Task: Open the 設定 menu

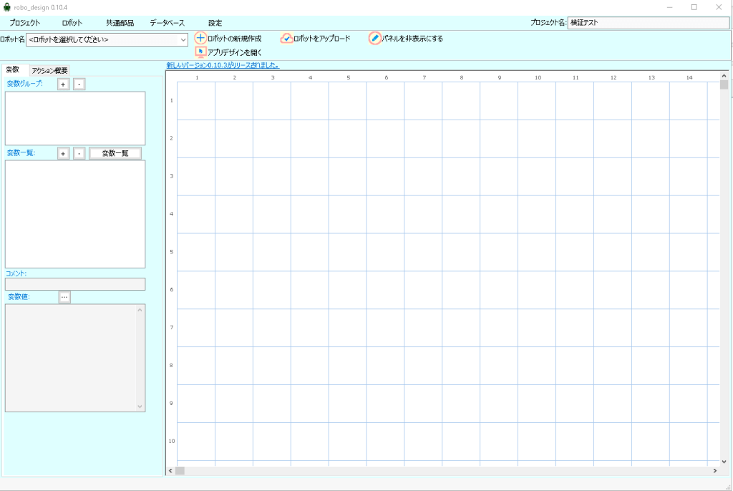Action: pos(215,23)
